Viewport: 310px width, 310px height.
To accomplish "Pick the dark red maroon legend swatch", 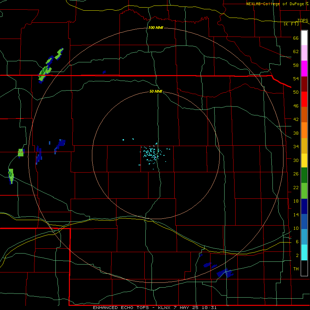I will tap(304, 84).
